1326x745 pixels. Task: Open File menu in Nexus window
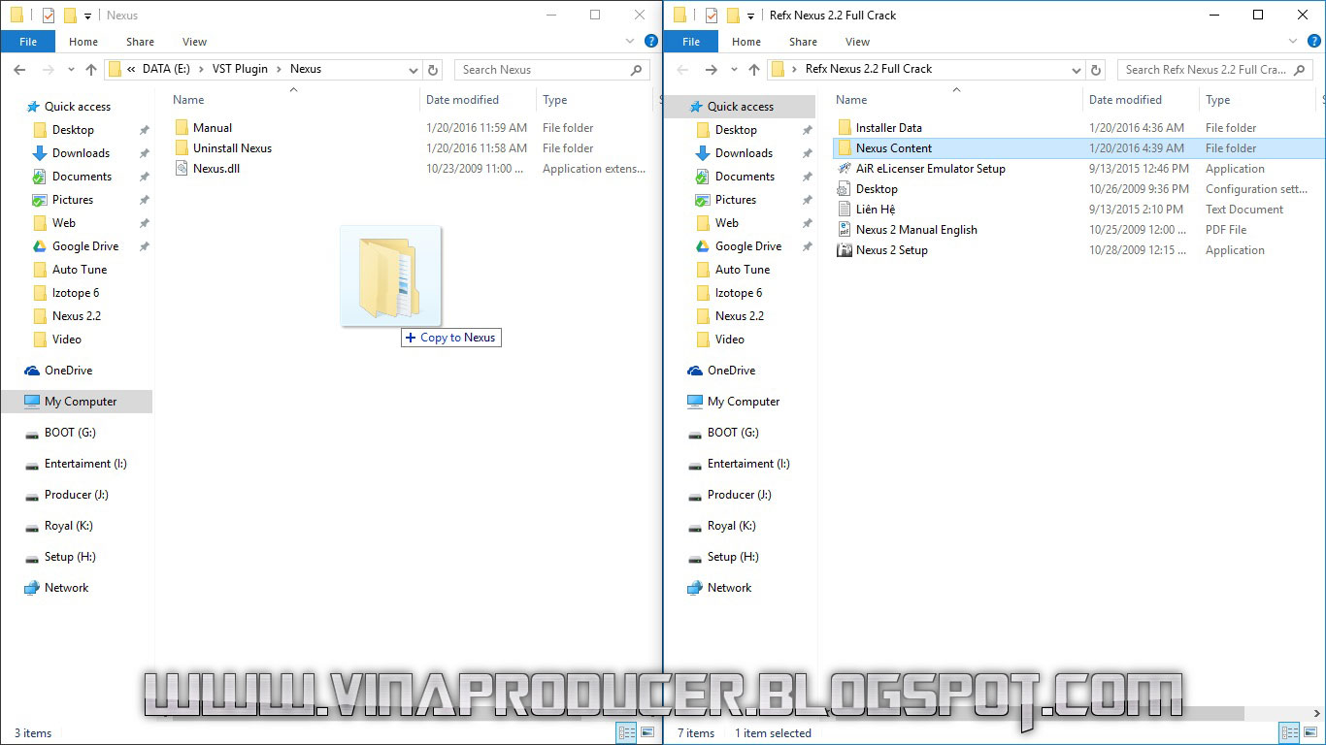coord(28,42)
